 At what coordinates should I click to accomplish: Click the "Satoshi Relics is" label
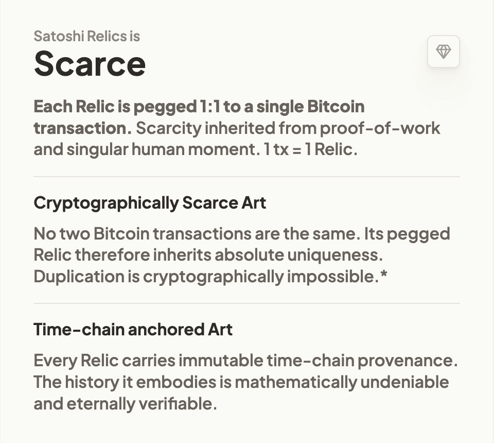(86, 36)
